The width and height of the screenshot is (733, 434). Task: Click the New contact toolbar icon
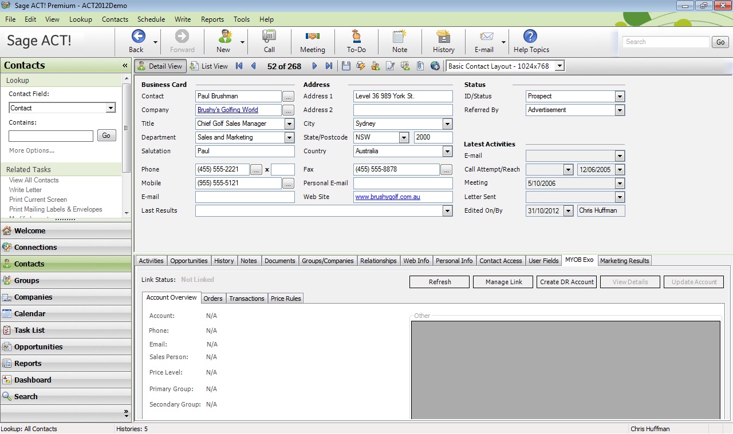coord(224,37)
